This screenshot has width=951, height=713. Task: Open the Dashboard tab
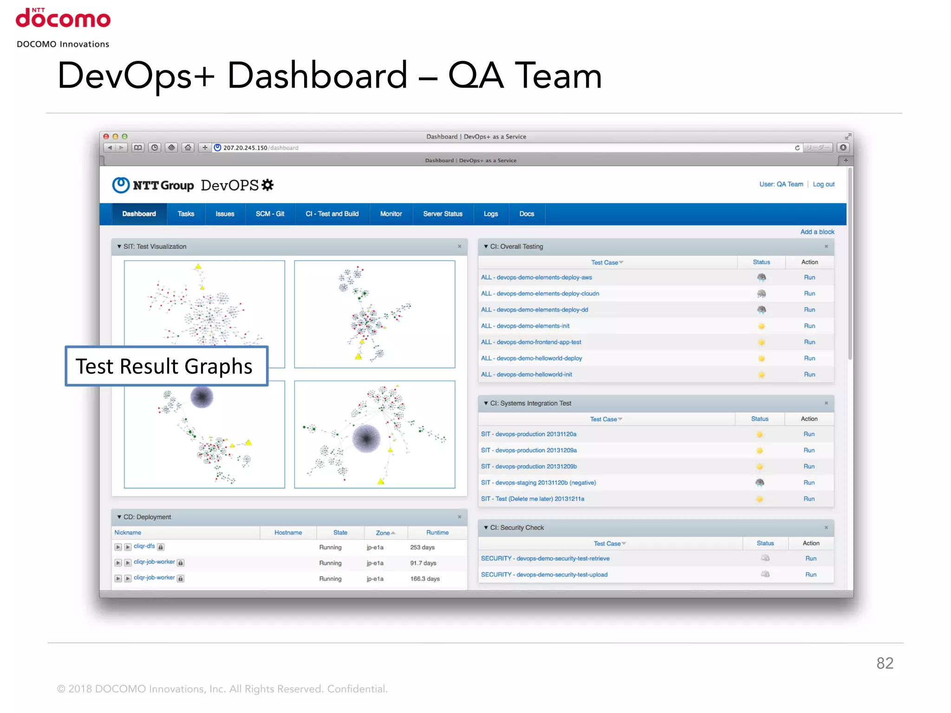(x=139, y=214)
